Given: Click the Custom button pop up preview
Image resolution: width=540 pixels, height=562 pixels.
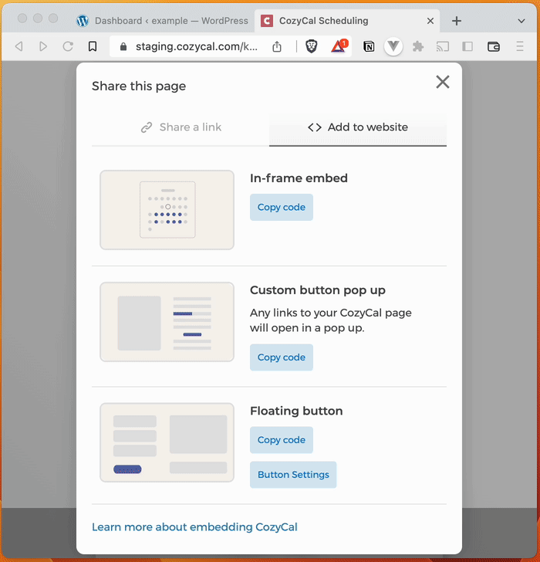Looking at the screenshot, I should [167, 322].
